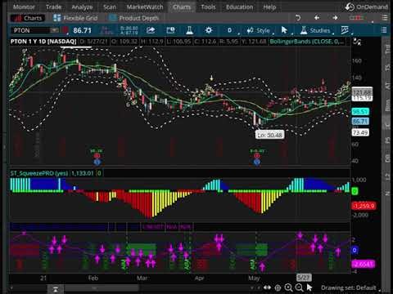Screen dimensions: 393x294
Task: Click the red event marker near May
Action: pos(257,156)
